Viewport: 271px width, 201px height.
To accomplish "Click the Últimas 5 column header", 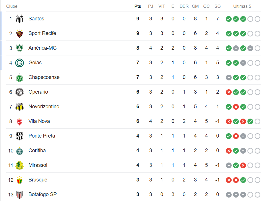I will click(x=242, y=6).
